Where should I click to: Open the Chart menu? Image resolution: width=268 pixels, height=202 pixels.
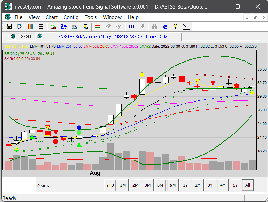tap(51, 17)
